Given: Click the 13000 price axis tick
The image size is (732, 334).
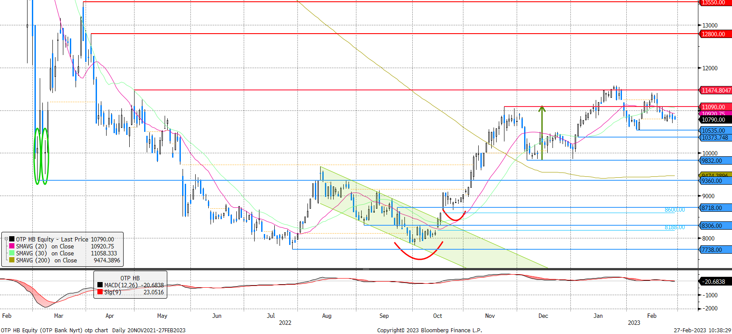Looking at the screenshot, I should point(710,25).
